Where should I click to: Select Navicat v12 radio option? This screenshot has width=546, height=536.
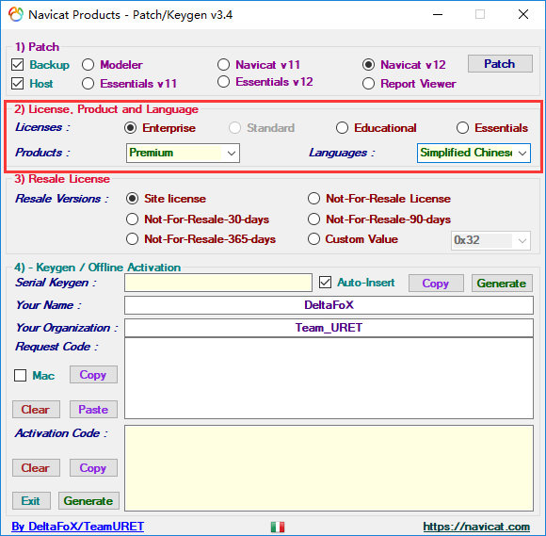point(368,65)
